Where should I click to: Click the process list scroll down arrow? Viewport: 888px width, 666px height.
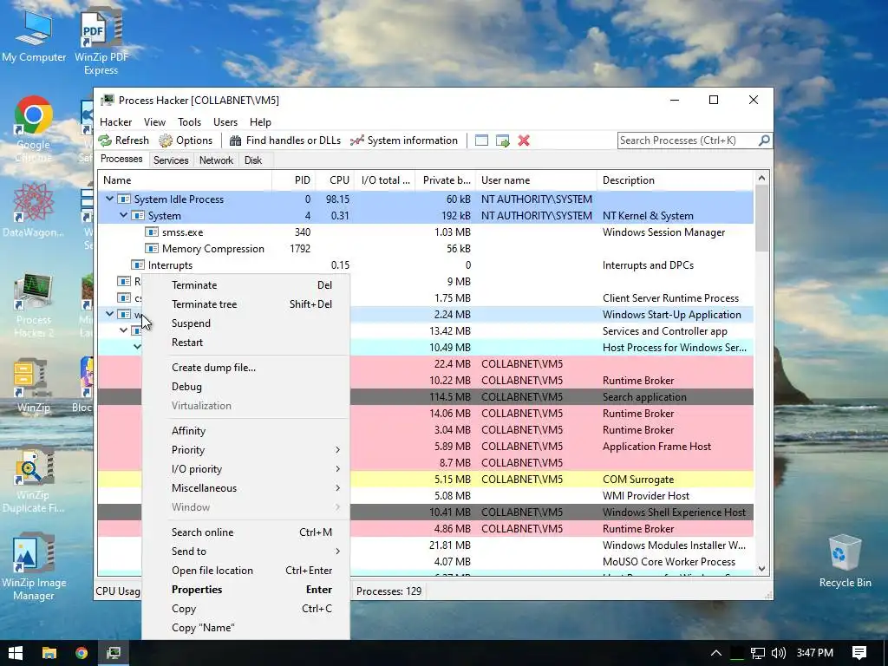pyautogui.click(x=761, y=569)
